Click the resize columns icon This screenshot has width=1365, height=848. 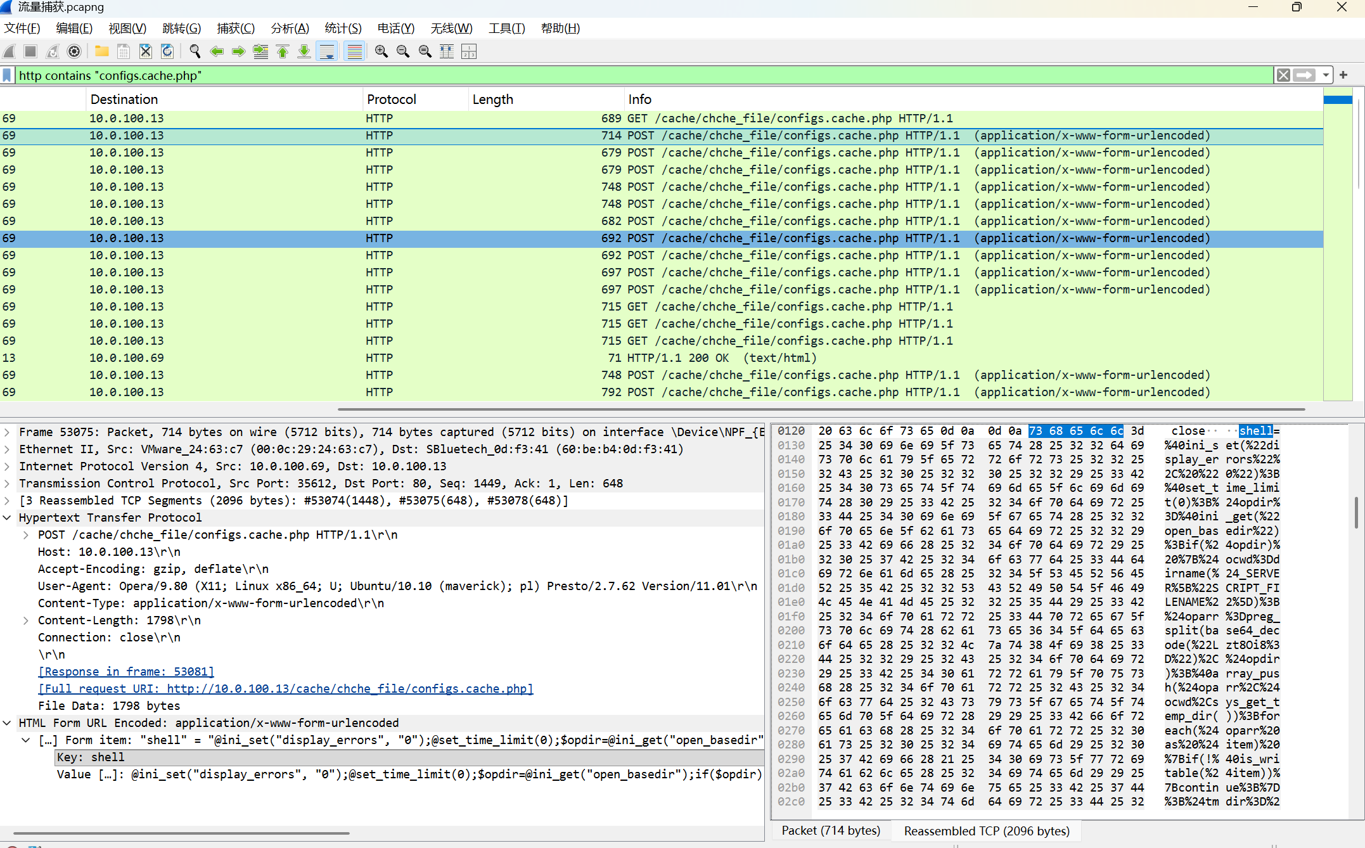click(x=447, y=51)
